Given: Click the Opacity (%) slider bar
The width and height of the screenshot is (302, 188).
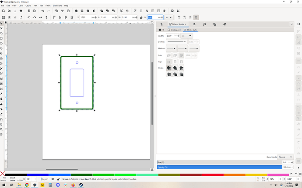Looking at the screenshot, I should coord(220,167).
